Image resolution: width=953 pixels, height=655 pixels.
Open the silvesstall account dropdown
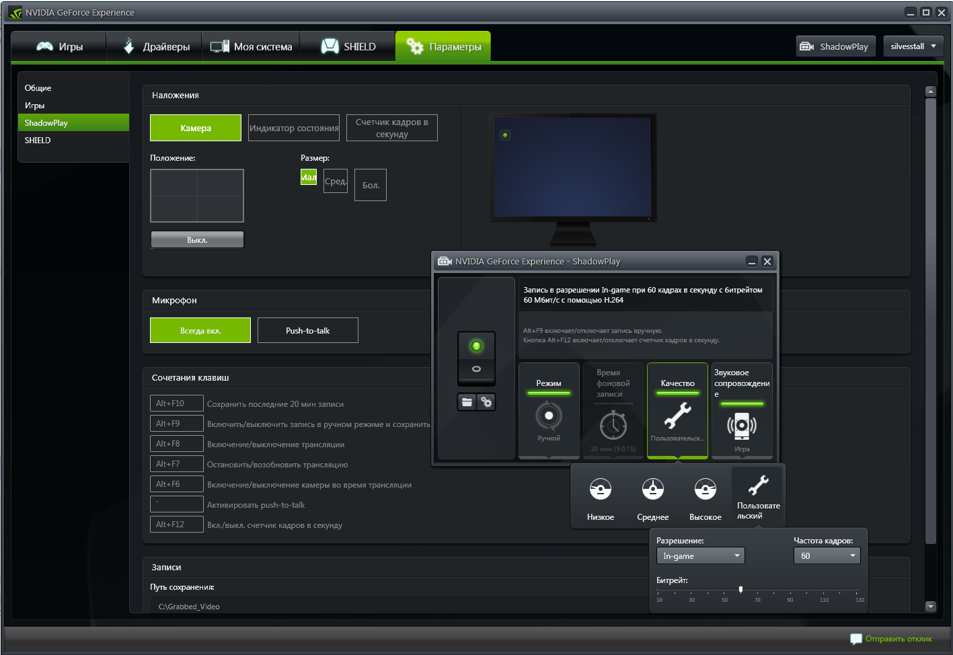click(x=913, y=46)
